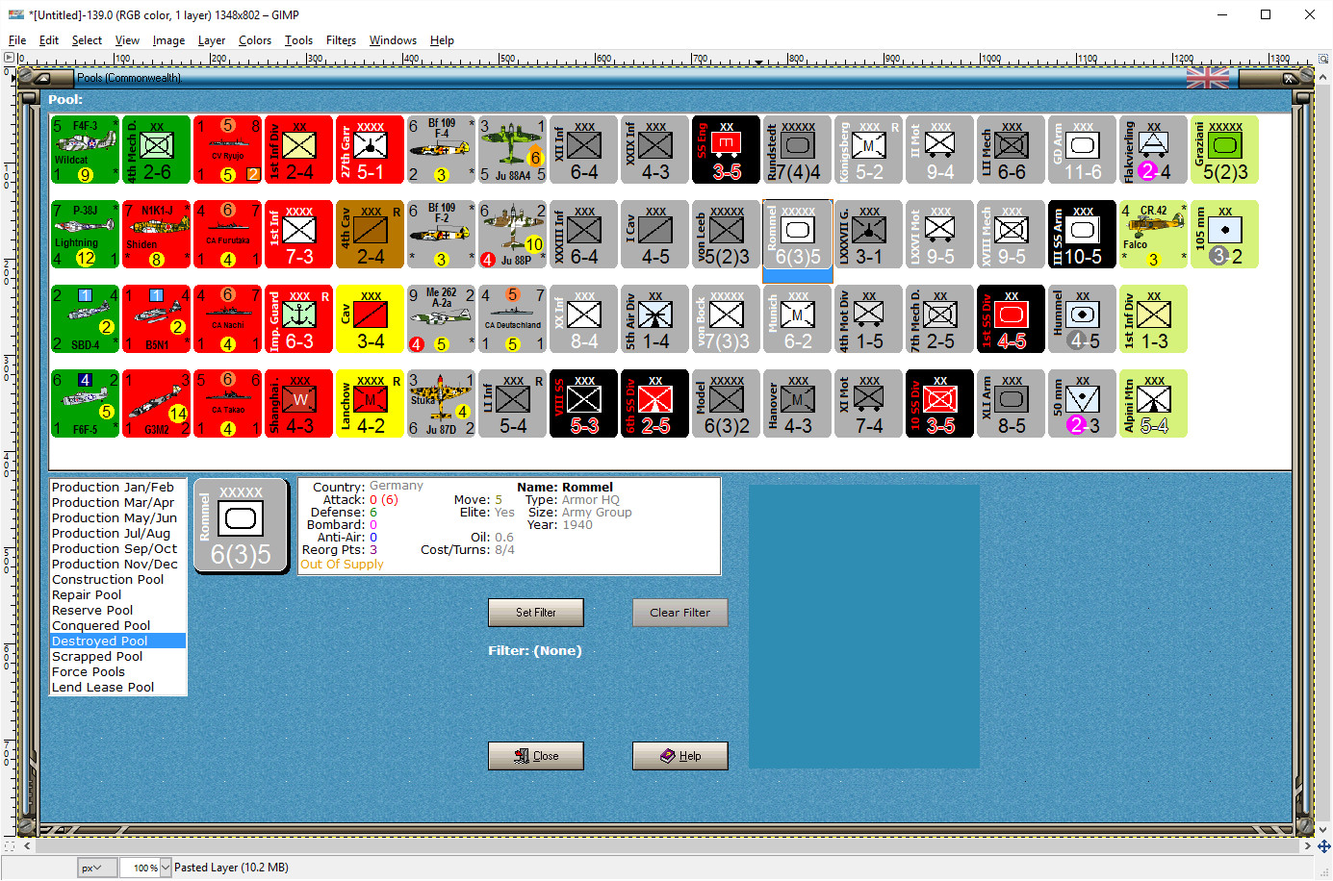Click the Set Filter button
Screen dimensions: 1333x881
click(536, 613)
